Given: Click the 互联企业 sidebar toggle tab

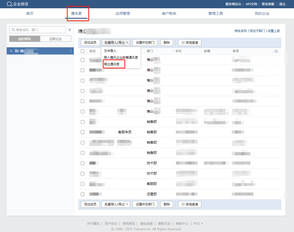Looking at the screenshot, I should tap(56, 39).
